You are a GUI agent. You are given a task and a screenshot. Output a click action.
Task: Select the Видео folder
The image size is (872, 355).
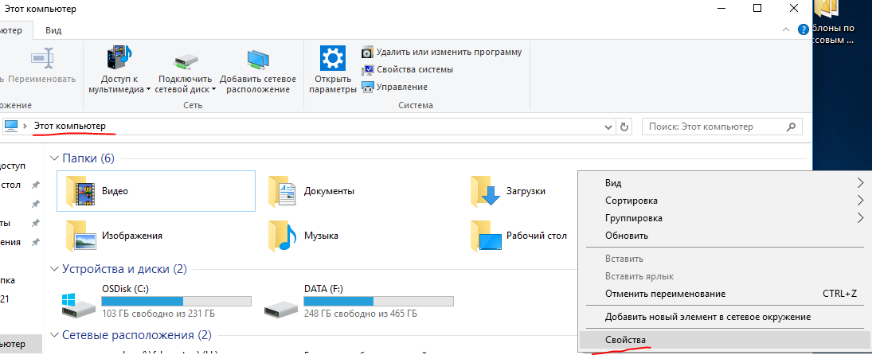click(156, 191)
